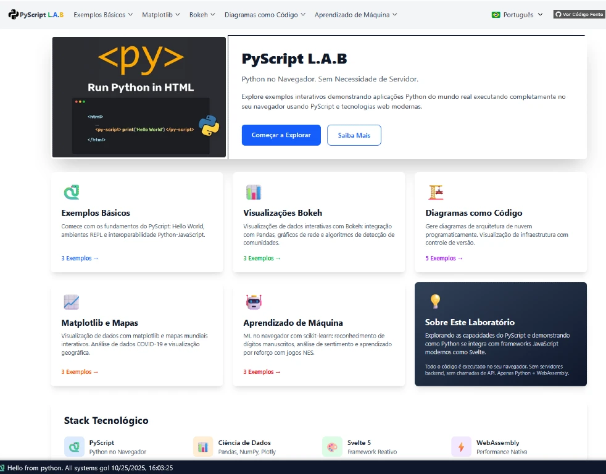Viewport: 606px width, 474px height.
Task: Open 3 Exemplos link under Matplotlib e Mapas
Action: pyautogui.click(x=80, y=372)
